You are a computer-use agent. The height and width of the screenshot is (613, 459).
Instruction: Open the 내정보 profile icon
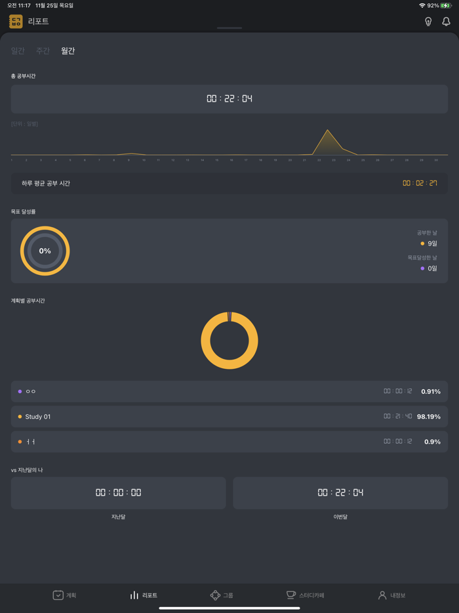(382, 595)
